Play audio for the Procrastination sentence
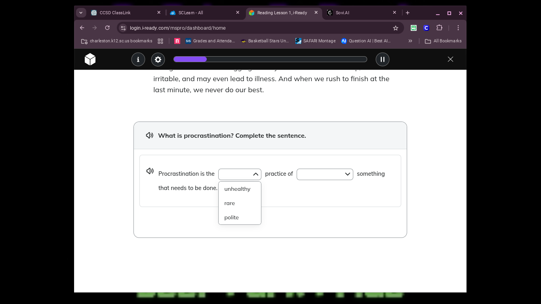This screenshot has height=304, width=541. pyautogui.click(x=150, y=171)
